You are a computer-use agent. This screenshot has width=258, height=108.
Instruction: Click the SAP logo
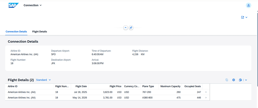tap(13, 5)
